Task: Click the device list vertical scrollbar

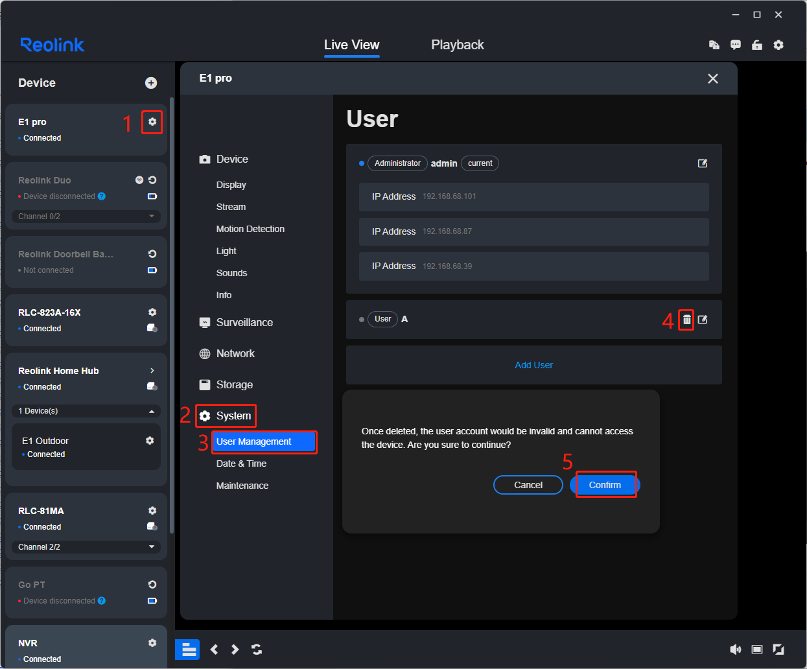Action: coord(171,316)
